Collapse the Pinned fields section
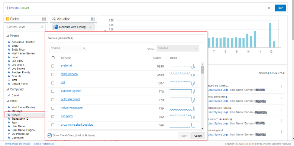The height and width of the screenshot is (146, 294). coord(7,36)
